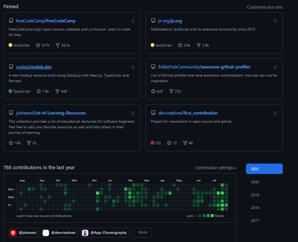This screenshot has width=298, height=242.
Task: Click Learn how we count contributions
Action: coord(44,216)
